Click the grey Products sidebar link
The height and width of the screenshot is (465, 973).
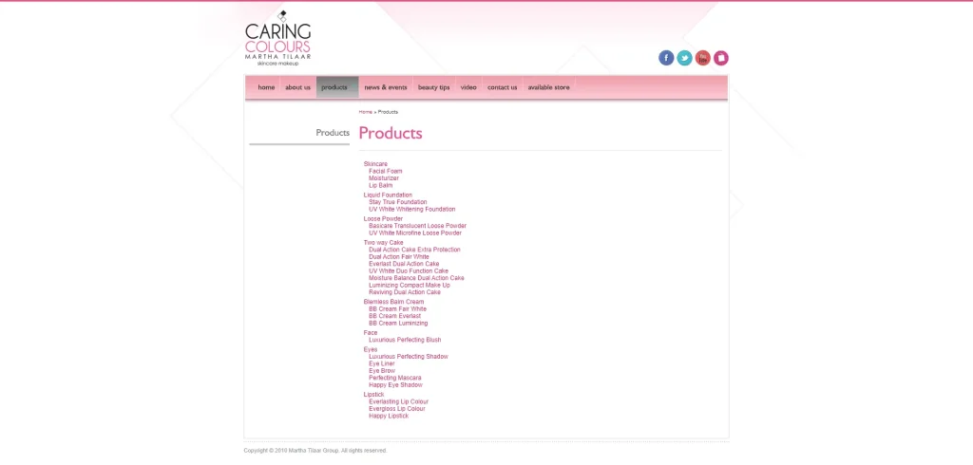pos(333,133)
